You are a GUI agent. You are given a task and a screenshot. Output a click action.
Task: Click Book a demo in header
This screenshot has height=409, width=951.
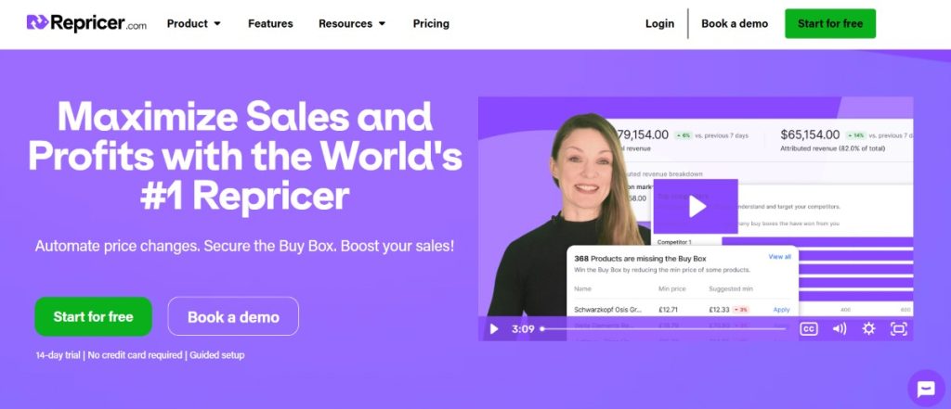coord(735,23)
